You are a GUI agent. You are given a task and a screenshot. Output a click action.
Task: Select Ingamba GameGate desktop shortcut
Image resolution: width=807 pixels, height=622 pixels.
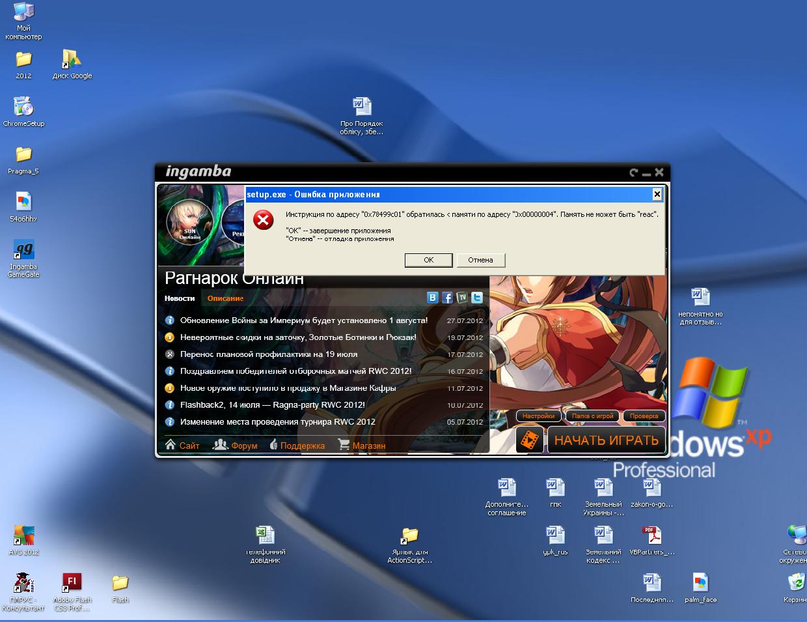click(x=23, y=259)
